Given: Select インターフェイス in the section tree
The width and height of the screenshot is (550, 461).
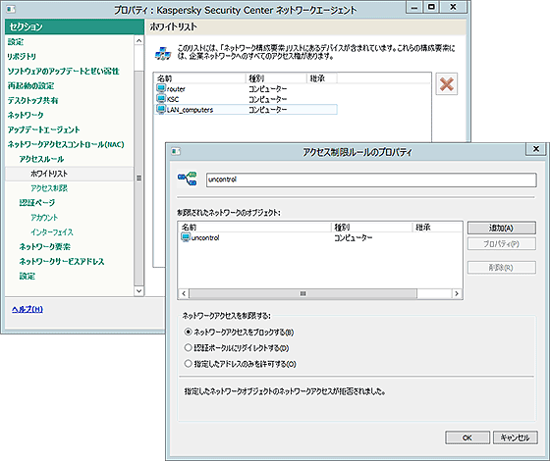Looking at the screenshot, I should (x=52, y=232).
